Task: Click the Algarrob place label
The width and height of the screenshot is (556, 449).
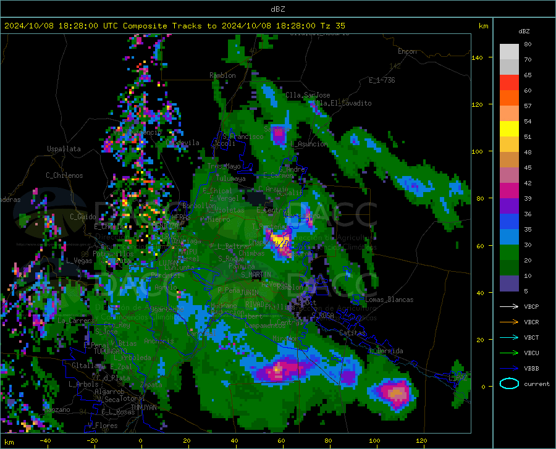Action: click(x=109, y=392)
